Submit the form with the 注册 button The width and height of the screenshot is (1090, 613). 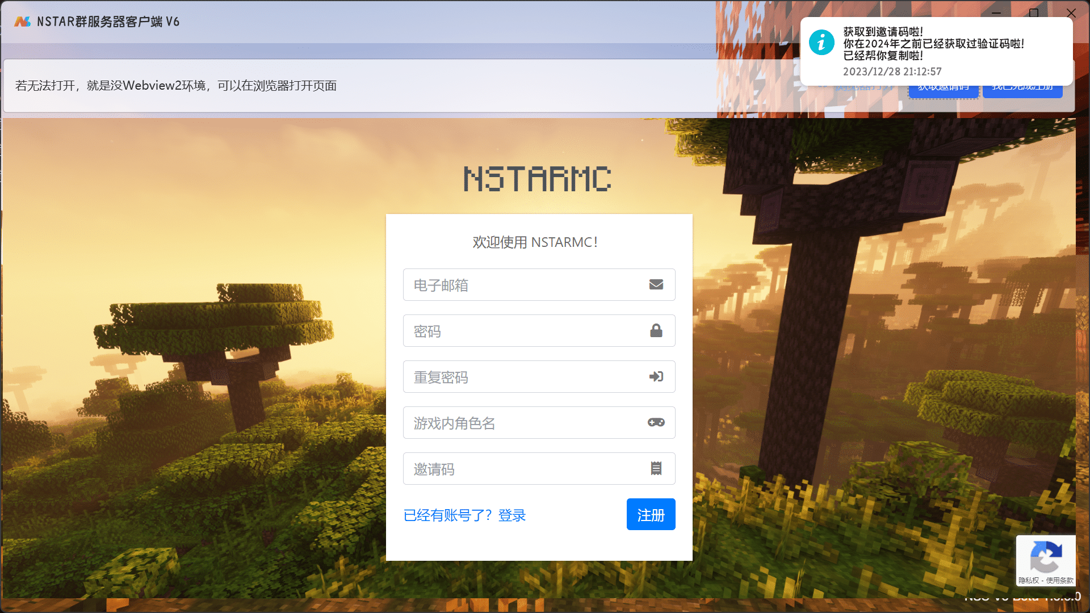click(x=651, y=514)
